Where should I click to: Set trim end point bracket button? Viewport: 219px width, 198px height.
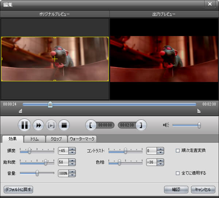[141, 125]
